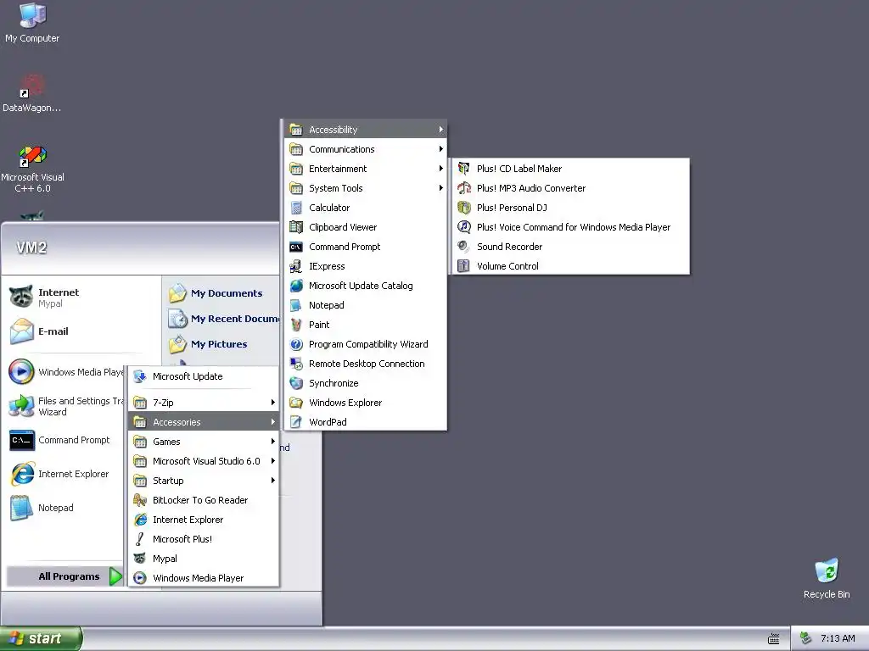Image resolution: width=869 pixels, height=651 pixels.
Task: Open Notepad in Start menu left pane
Action: coord(42,508)
